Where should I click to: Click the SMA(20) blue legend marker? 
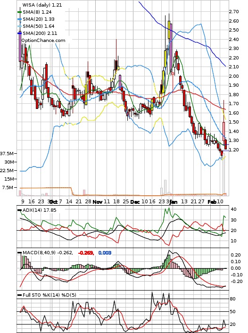(x=19, y=19)
